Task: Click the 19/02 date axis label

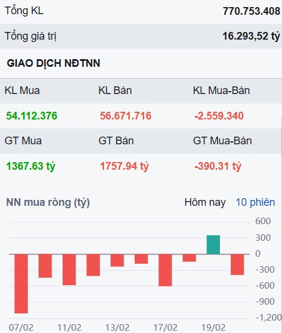Action: [x=213, y=328]
